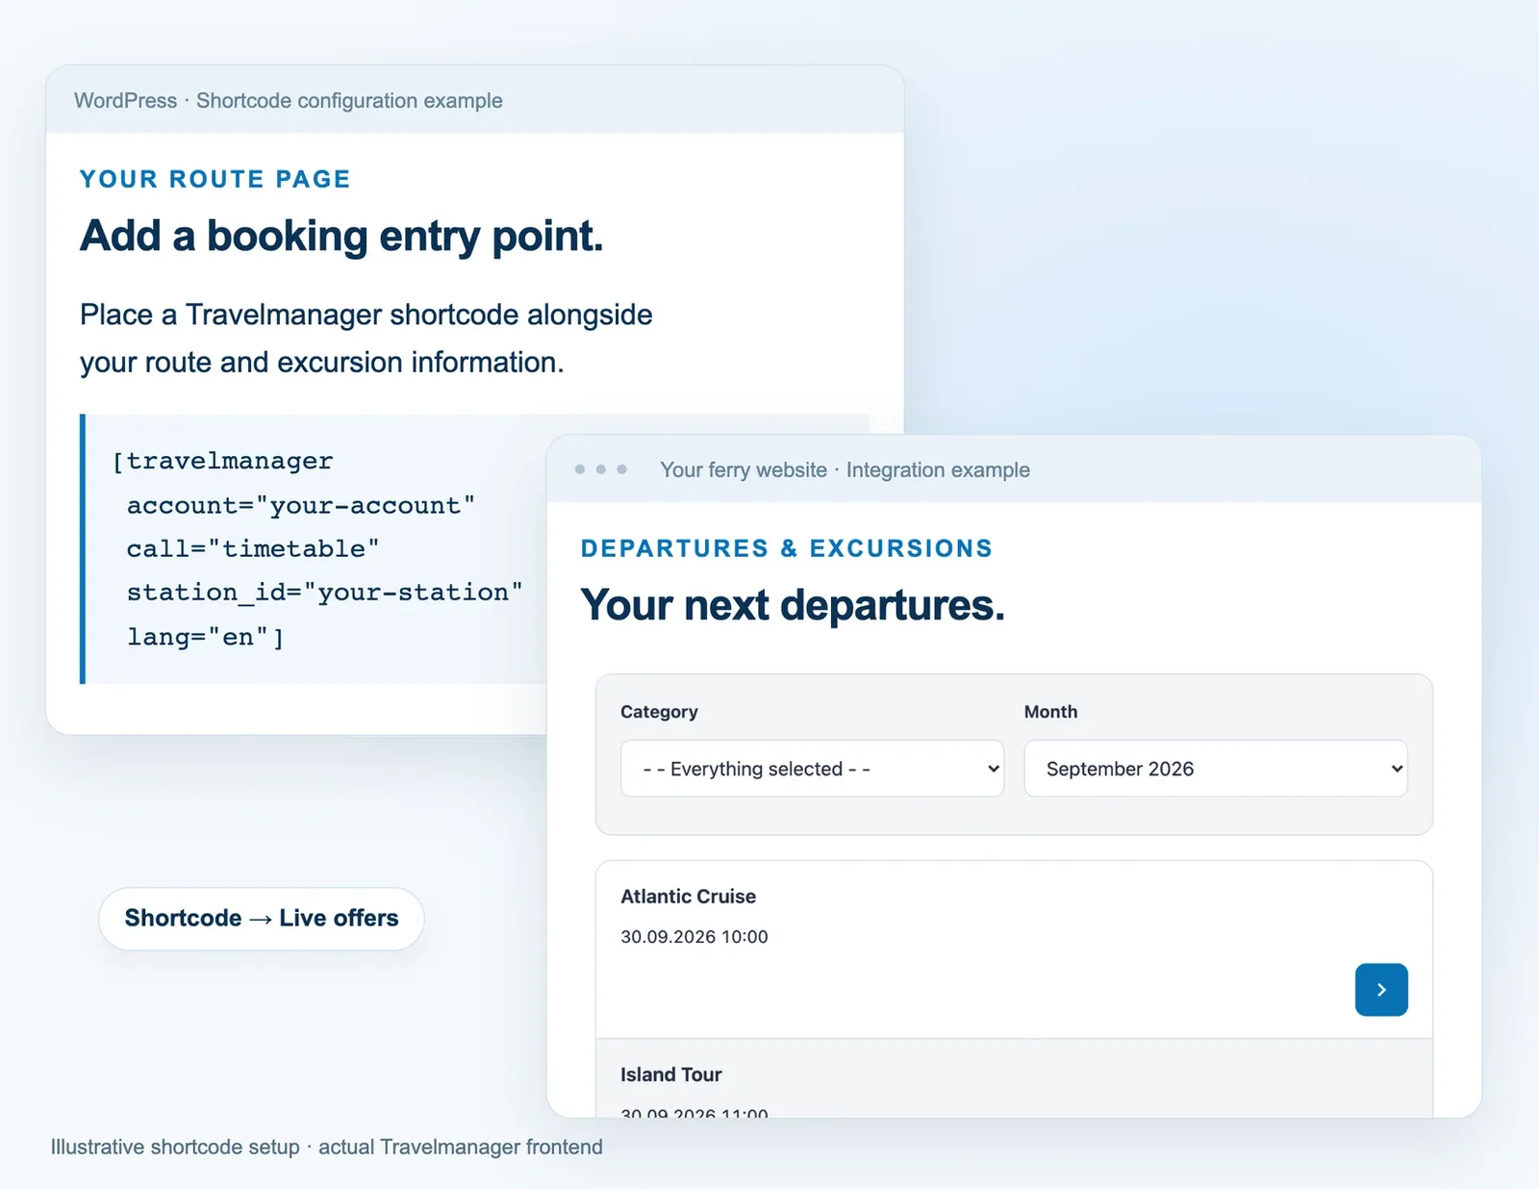
Task: Click the Your next departures heading
Action: (793, 606)
